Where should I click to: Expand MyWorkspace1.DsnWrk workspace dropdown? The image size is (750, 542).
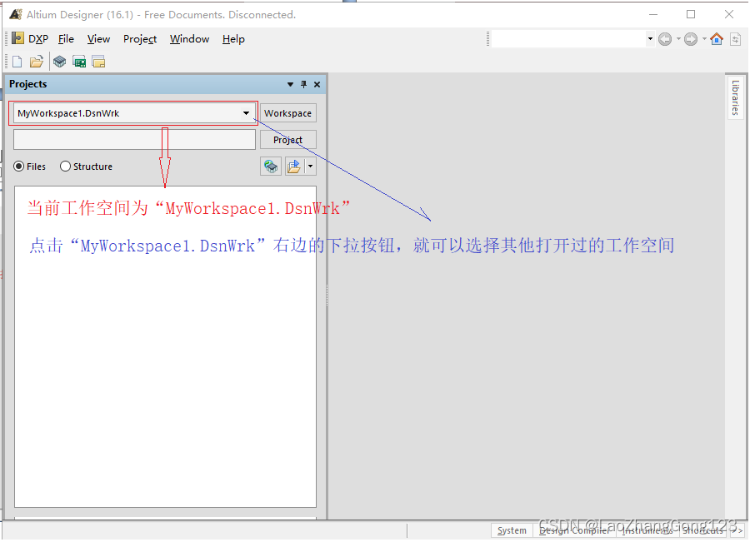(x=246, y=113)
